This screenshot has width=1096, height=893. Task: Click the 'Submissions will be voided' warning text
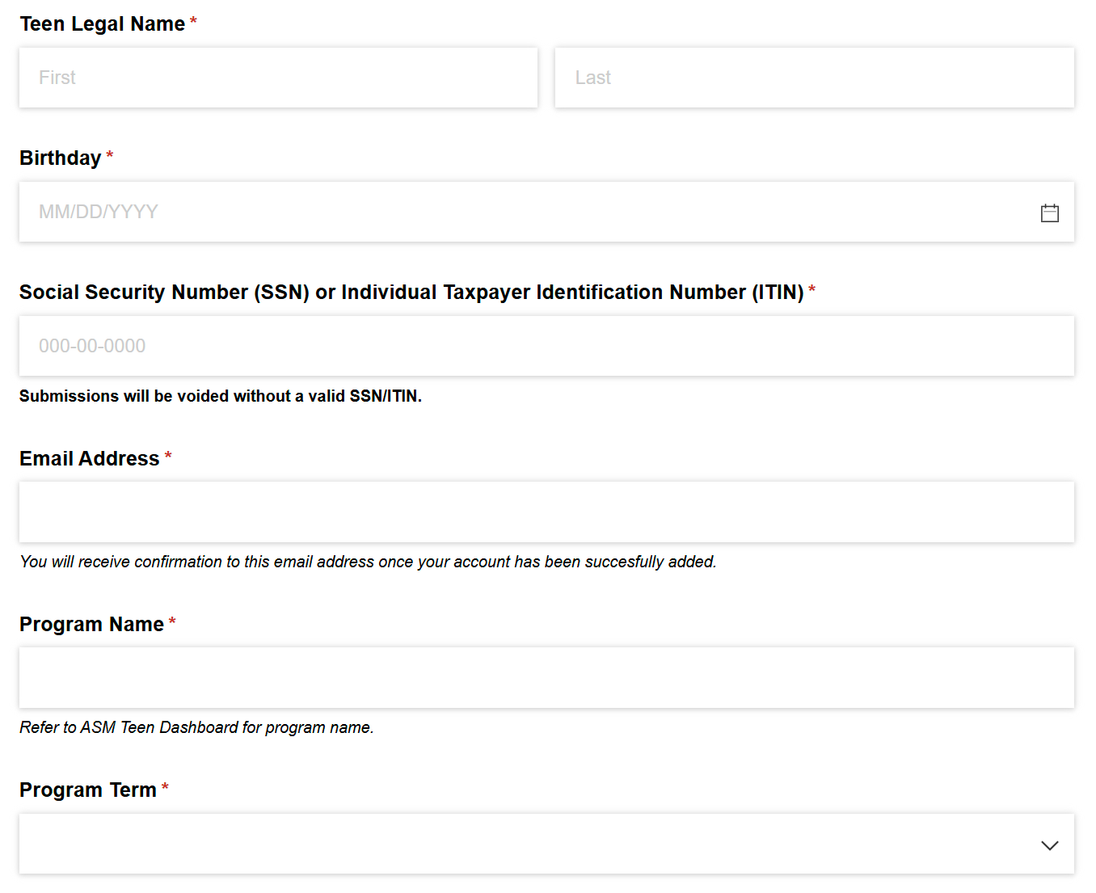tap(221, 396)
